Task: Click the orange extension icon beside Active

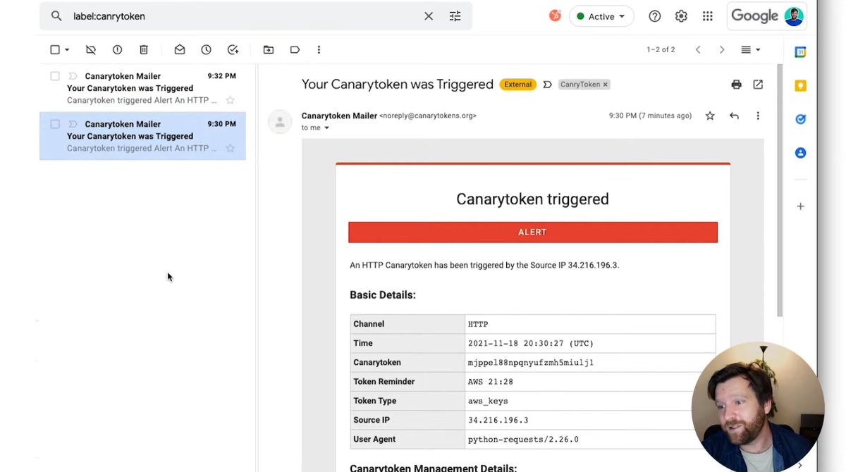Action: pyautogui.click(x=555, y=15)
